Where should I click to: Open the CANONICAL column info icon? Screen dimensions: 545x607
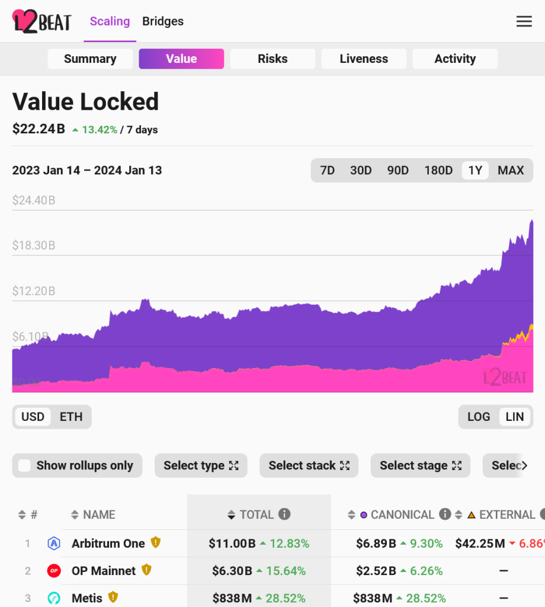pos(445,514)
